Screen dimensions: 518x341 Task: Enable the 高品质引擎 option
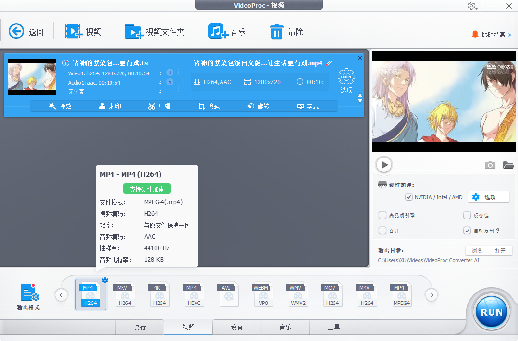click(382, 215)
